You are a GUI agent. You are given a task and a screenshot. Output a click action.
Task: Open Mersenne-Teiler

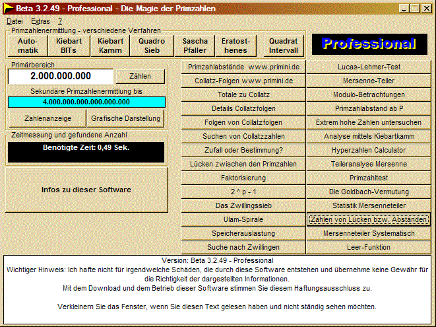pos(369,81)
